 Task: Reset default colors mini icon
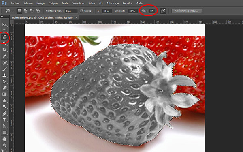click(2, 150)
